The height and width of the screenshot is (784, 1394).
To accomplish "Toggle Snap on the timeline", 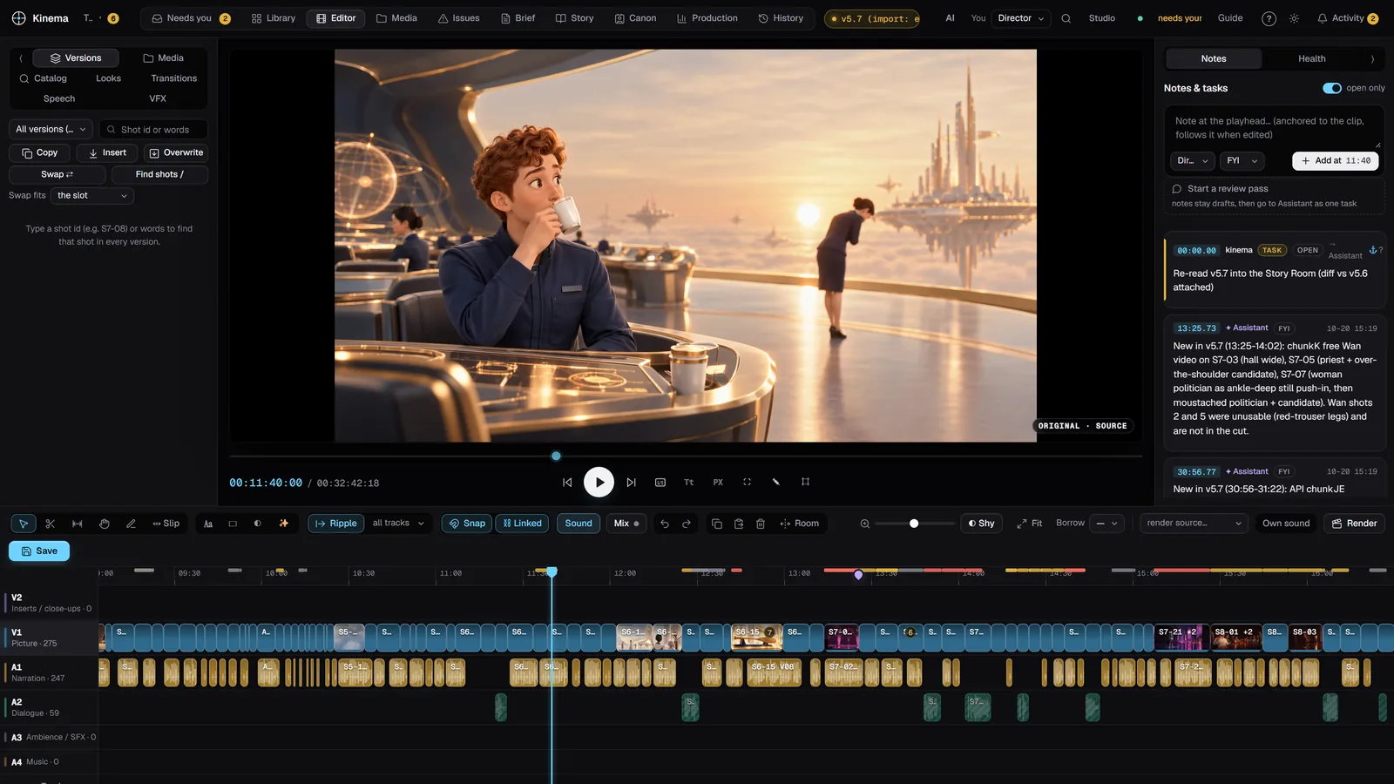I will click(x=466, y=524).
